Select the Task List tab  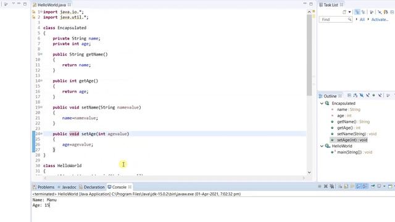(331, 5)
